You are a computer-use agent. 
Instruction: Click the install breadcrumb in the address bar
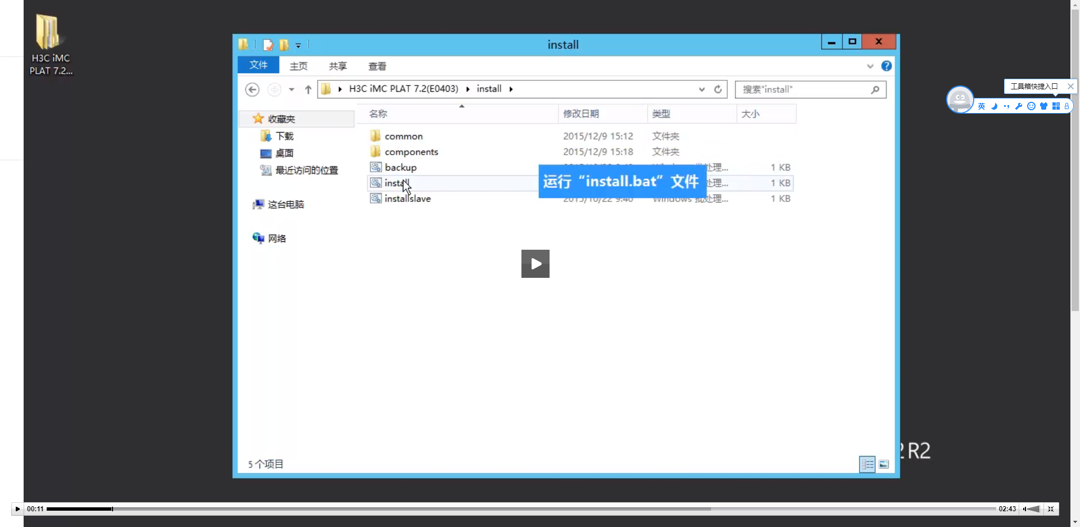[489, 89]
